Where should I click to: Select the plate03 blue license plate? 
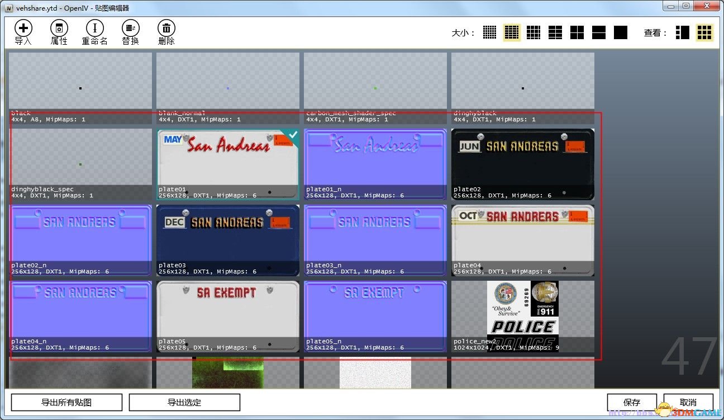point(228,240)
